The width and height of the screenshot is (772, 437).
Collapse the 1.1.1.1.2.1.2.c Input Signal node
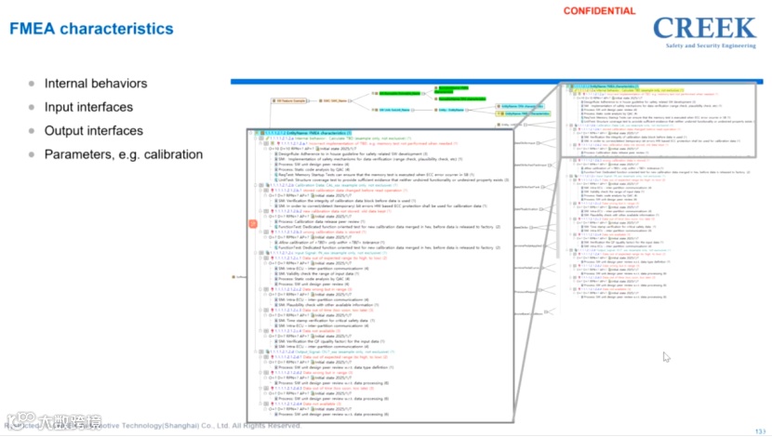(x=256, y=253)
